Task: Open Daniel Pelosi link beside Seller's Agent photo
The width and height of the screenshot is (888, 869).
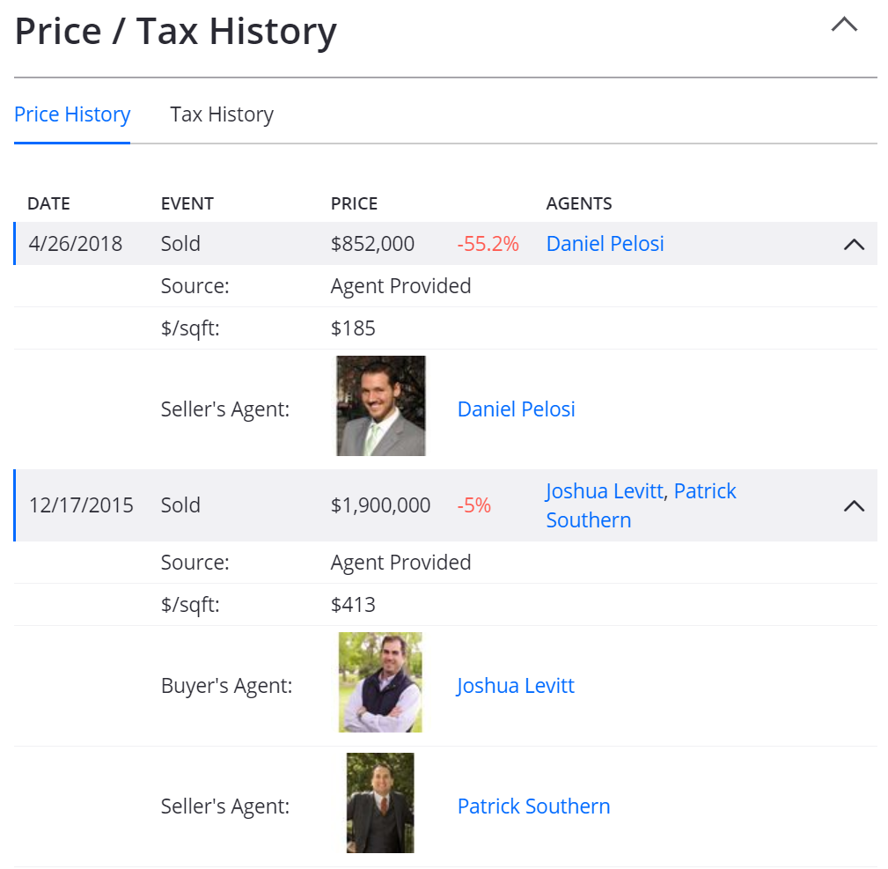Action: [516, 409]
